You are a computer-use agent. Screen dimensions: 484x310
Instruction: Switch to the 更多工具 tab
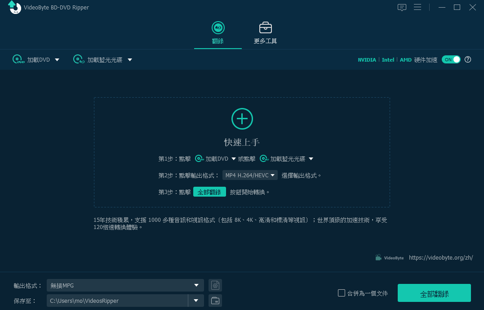(x=265, y=34)
